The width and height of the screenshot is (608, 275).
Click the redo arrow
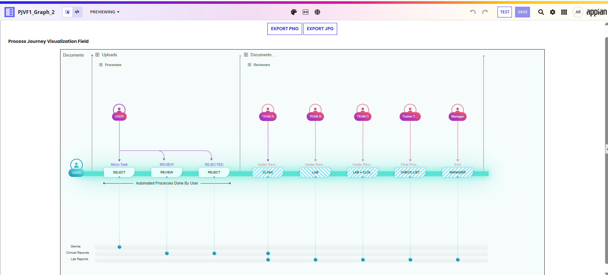point(485,12)
